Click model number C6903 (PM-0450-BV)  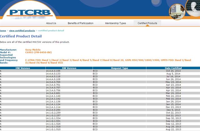click(38, 52)
